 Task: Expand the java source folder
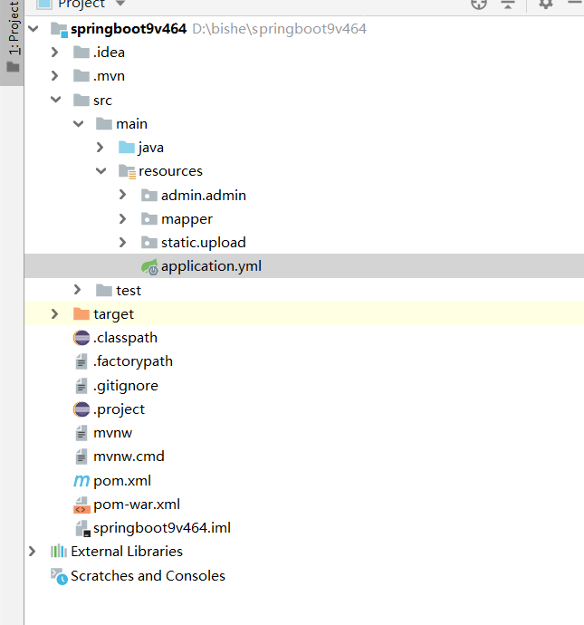(x=101, y=147)
